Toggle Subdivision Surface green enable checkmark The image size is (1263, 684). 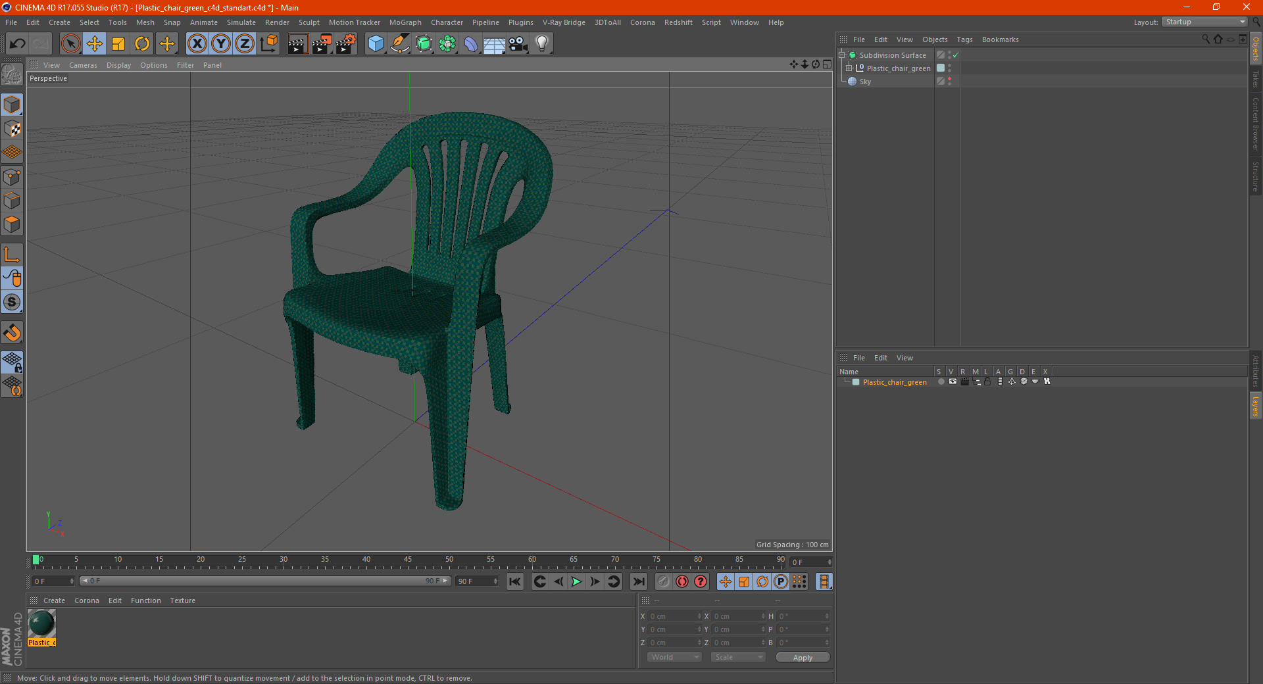pyautogui.click(x=956, y=55)
